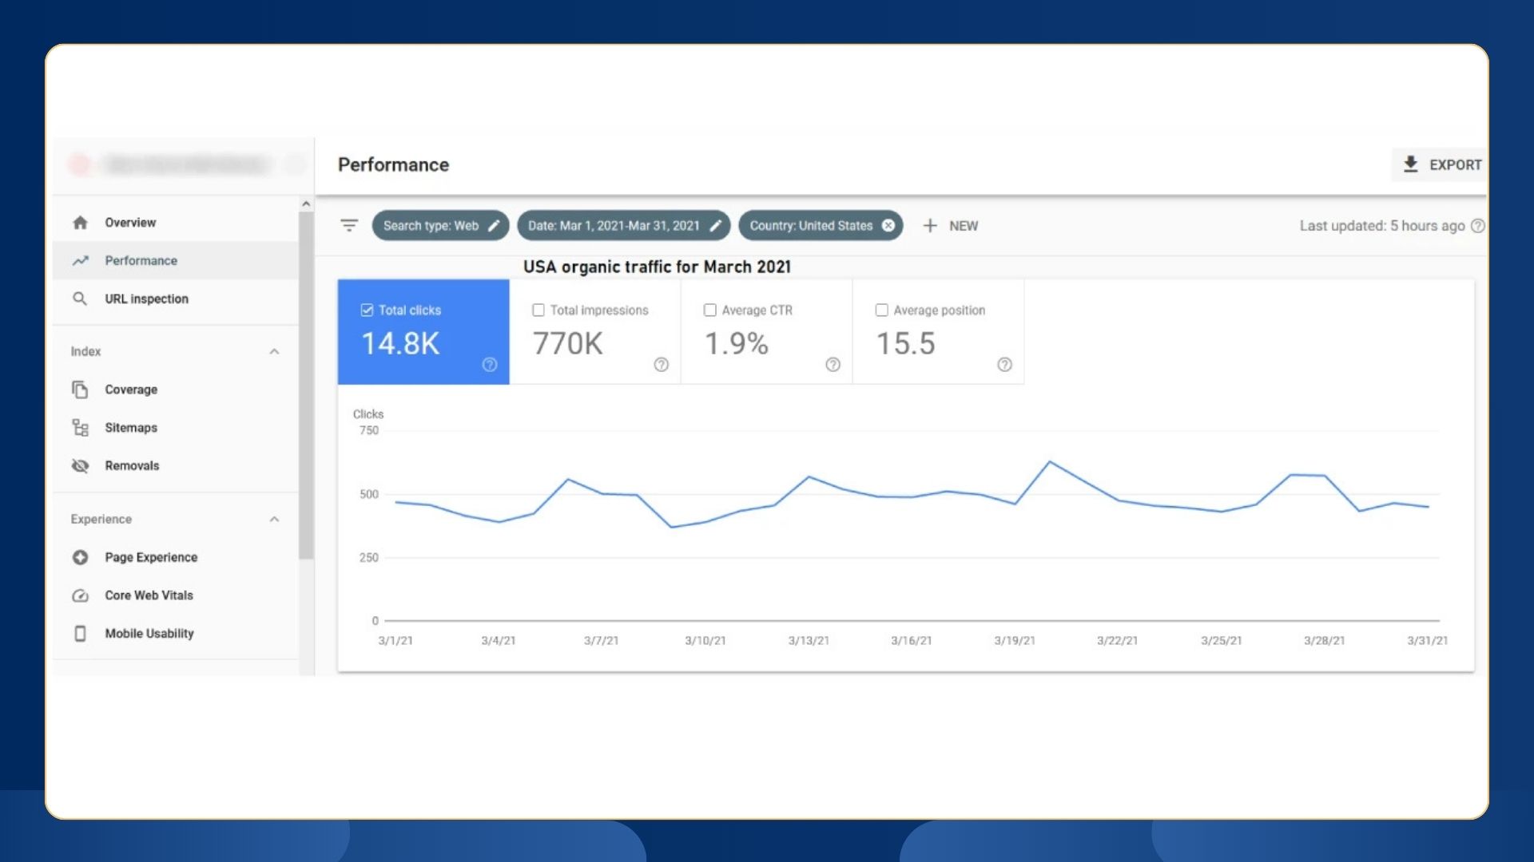
Task: Select Performance in the sidebar
Action: coord(176,261)
